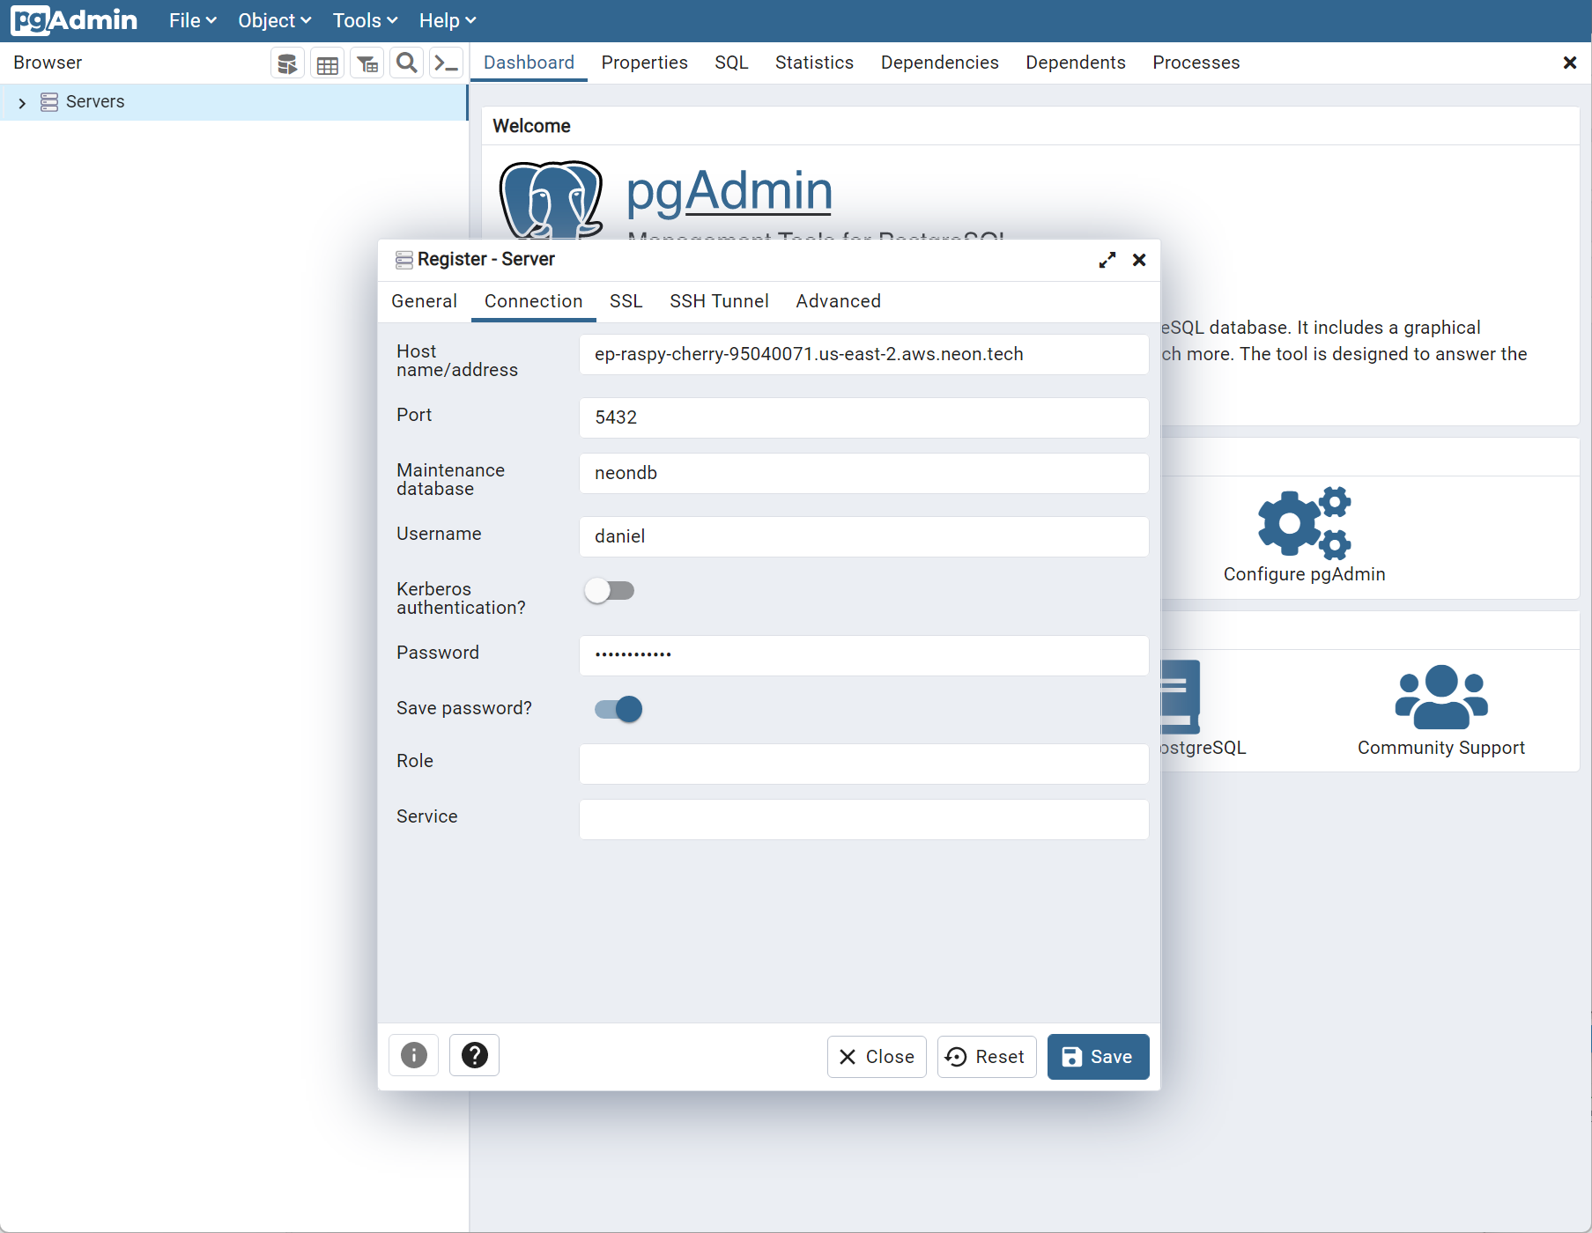
Task: Switch to the SSH Tunnel tab
Action: [x=719, y=301]
